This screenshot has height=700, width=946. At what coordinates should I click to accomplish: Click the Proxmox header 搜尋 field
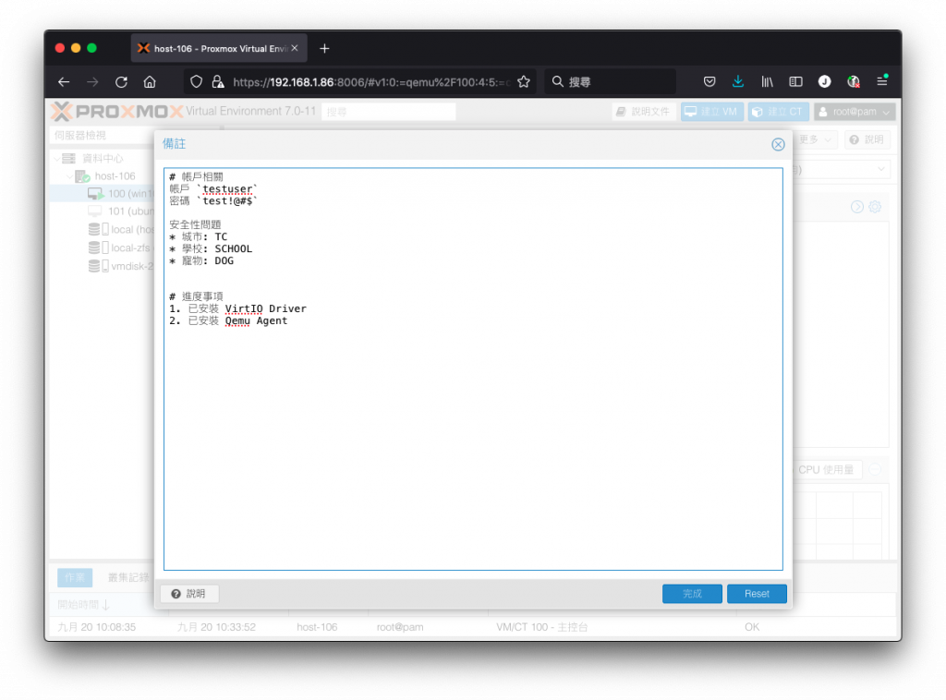click(x=389, y=112)
